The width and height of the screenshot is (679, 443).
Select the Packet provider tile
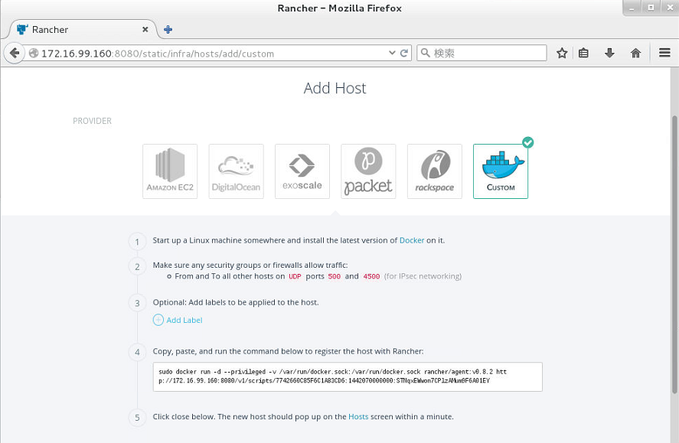click(368, 171)
